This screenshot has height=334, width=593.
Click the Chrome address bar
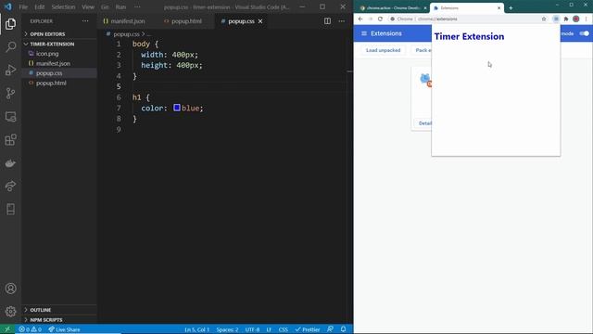point(467,19)
